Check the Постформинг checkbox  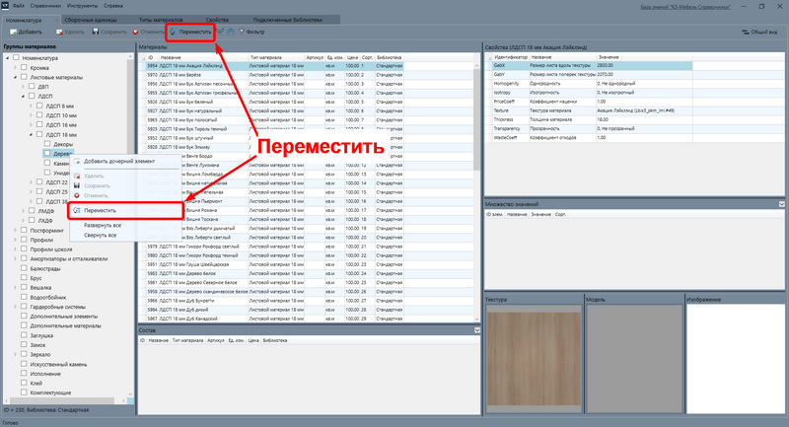pos(24,230)
